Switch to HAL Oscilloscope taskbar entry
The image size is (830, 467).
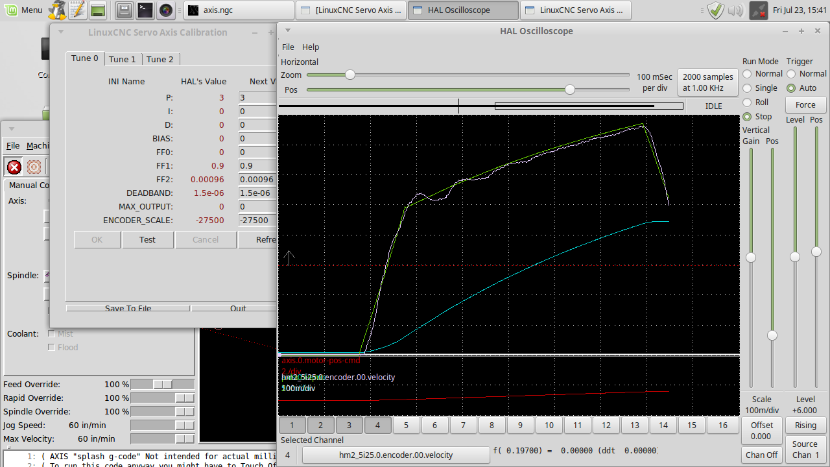pyautogui.click(x=463, y=10)
